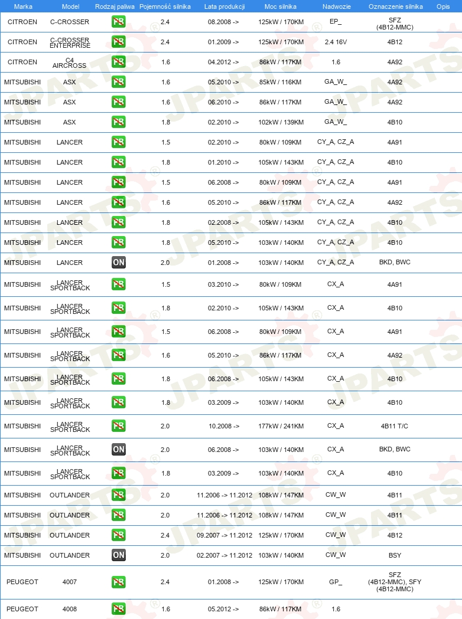Image resolution: width=462 pixels, height=619 pixels.
Task: Click petrol icon for ASX 85kW / 116KM row
Action: click(119, 82)
